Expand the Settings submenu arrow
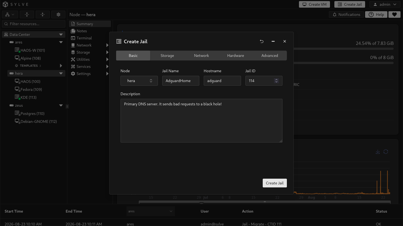 click(x=107, y=74)
